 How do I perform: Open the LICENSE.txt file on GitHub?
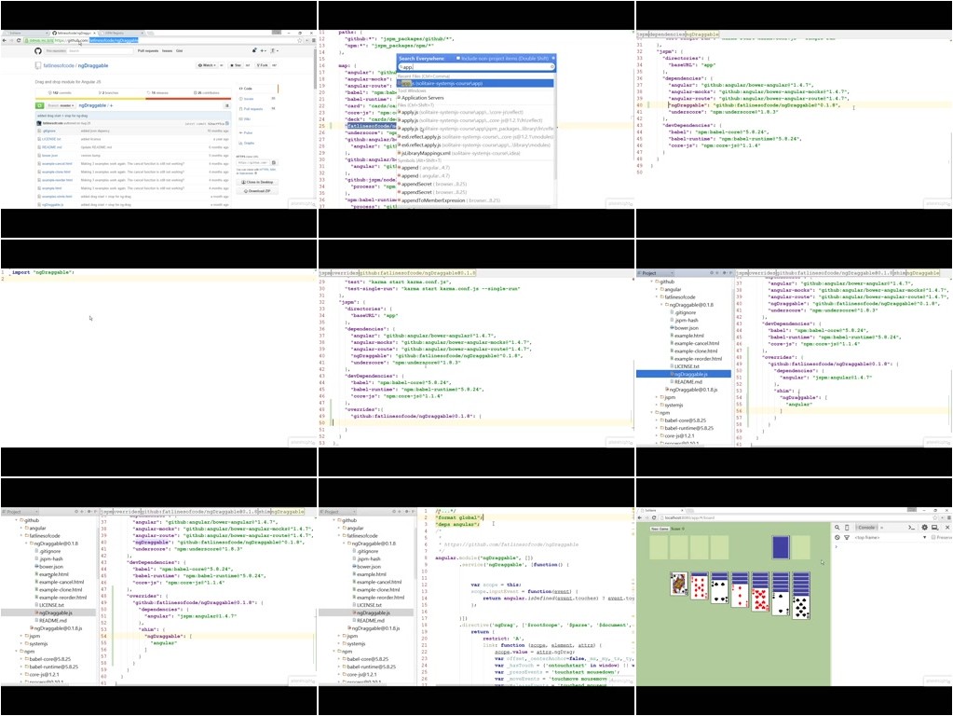pos(51,139)
